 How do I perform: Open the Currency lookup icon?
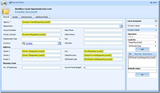(59, 43)
